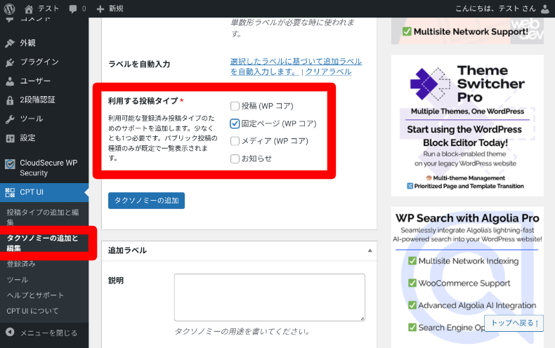Open 投稿タイプの追加と編集 submenu

tap(43, 217)
